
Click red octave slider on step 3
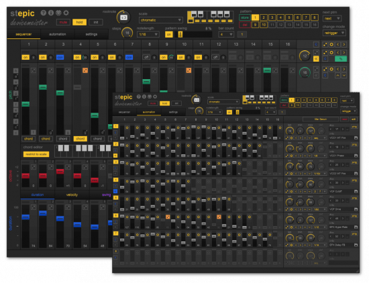click(x=60, y=172)
